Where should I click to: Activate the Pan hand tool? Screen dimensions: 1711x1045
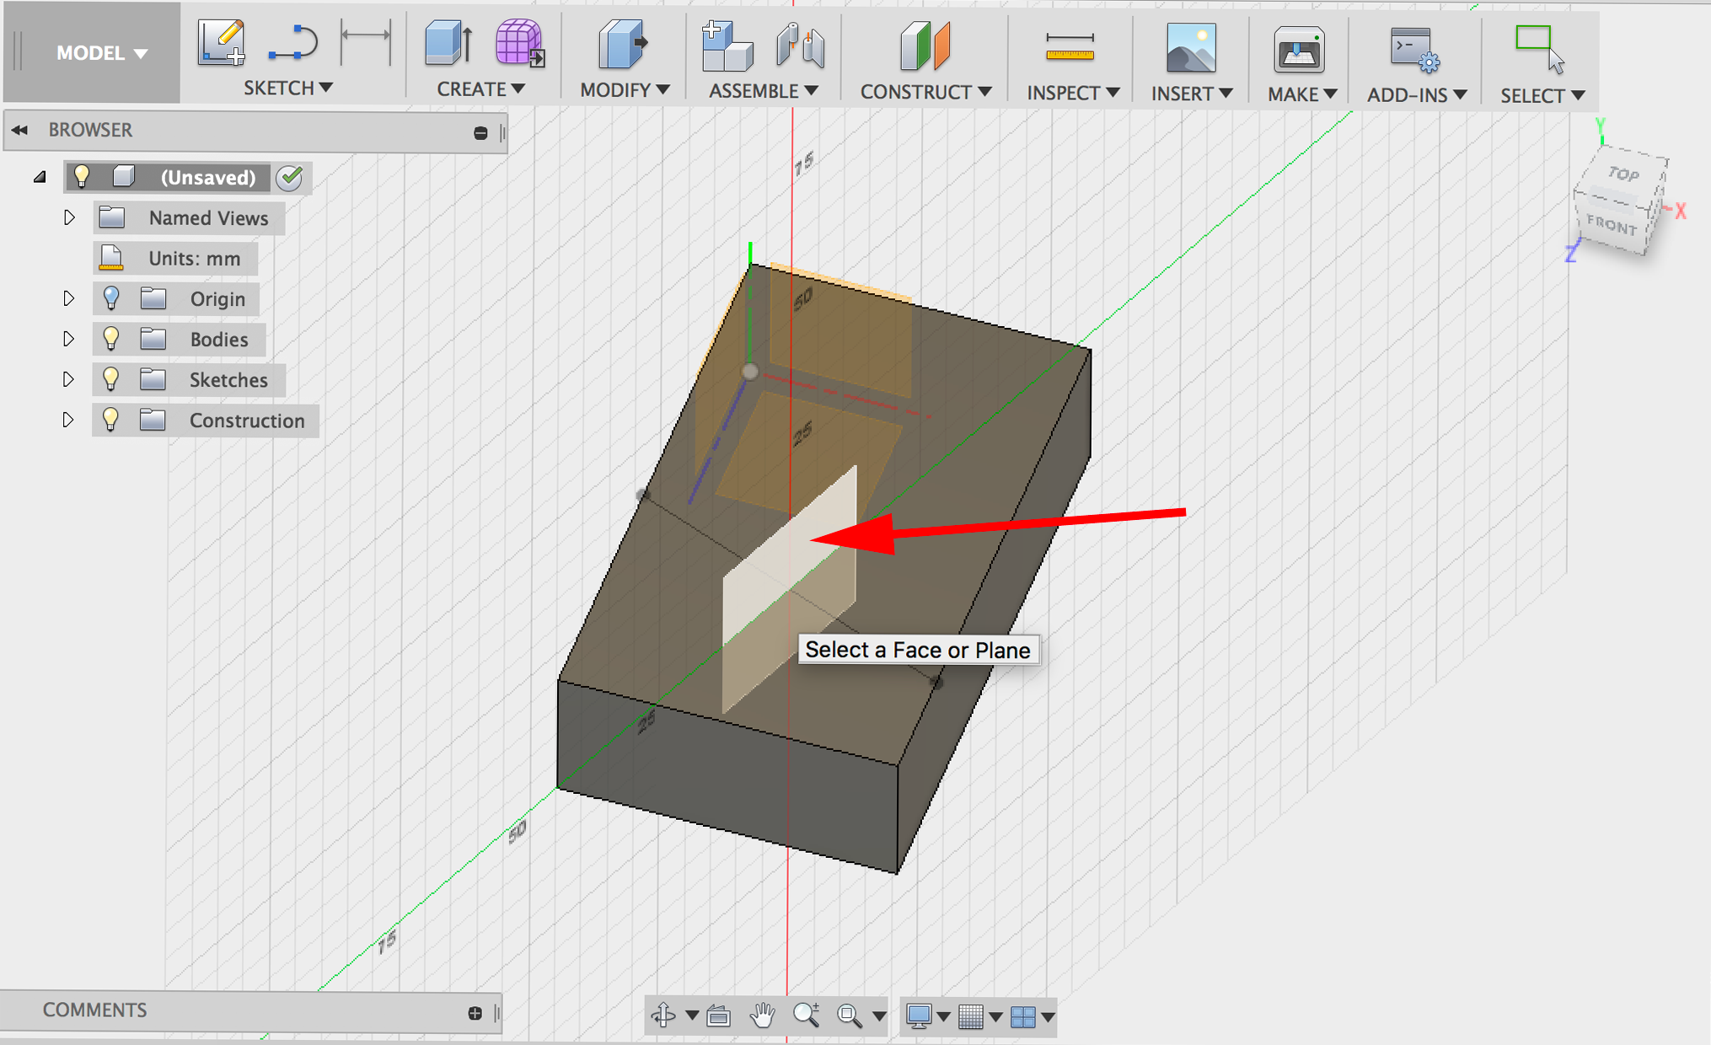763,1016
